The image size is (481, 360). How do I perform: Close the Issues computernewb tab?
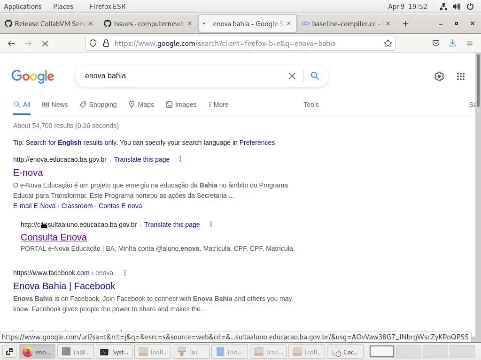(x=190, y=23)
